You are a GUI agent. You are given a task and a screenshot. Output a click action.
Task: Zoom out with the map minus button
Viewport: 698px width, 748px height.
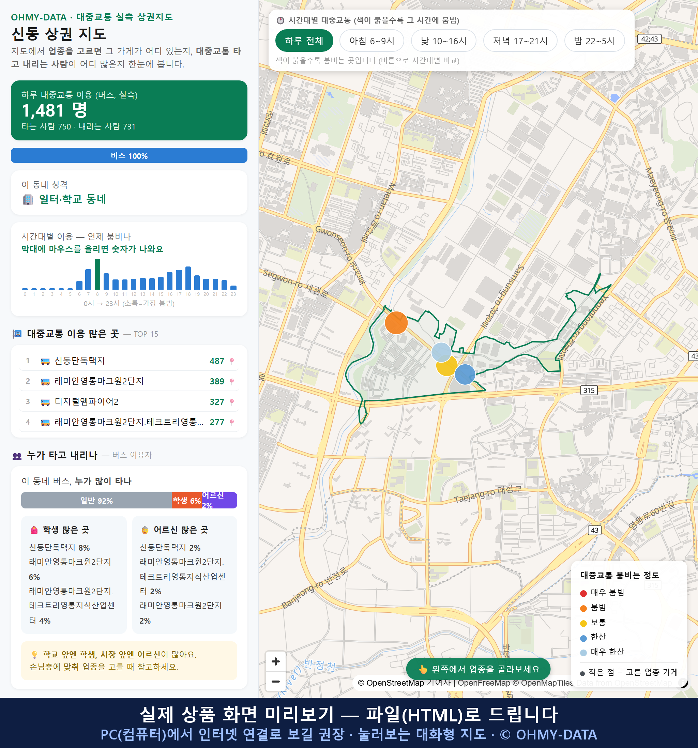click(x=275, y=682)
